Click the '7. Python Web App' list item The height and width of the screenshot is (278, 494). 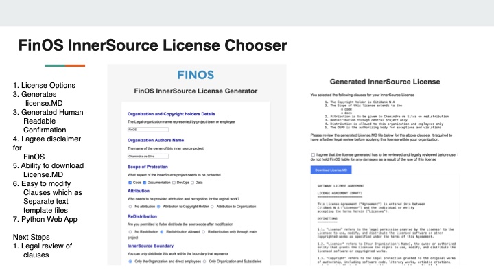tap(45, 220)
